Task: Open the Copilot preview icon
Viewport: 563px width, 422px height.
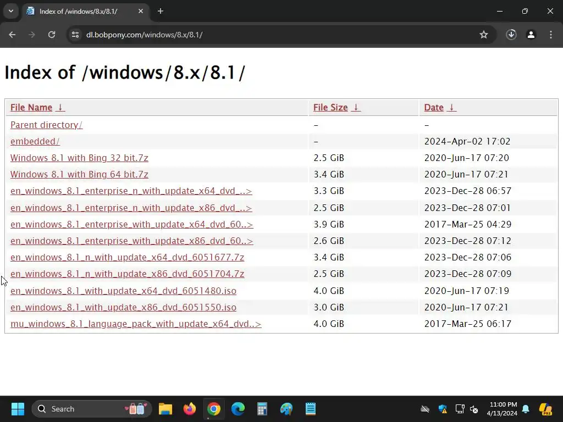Action: 545,409
